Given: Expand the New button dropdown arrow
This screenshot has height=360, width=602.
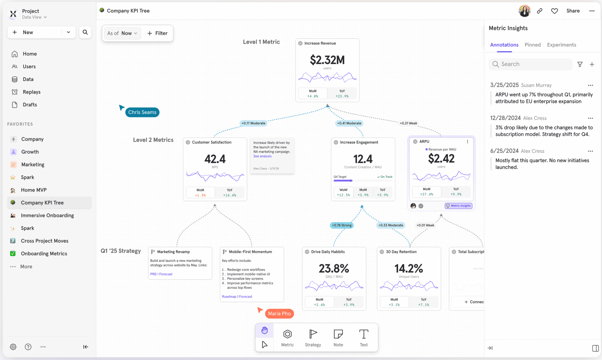Looking at the screenshot, I should click(68, 32).
